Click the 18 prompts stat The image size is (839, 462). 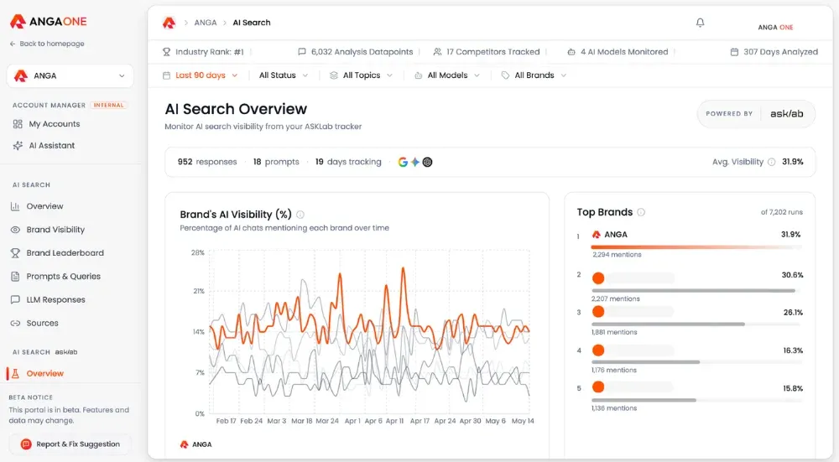pos(276,162)
